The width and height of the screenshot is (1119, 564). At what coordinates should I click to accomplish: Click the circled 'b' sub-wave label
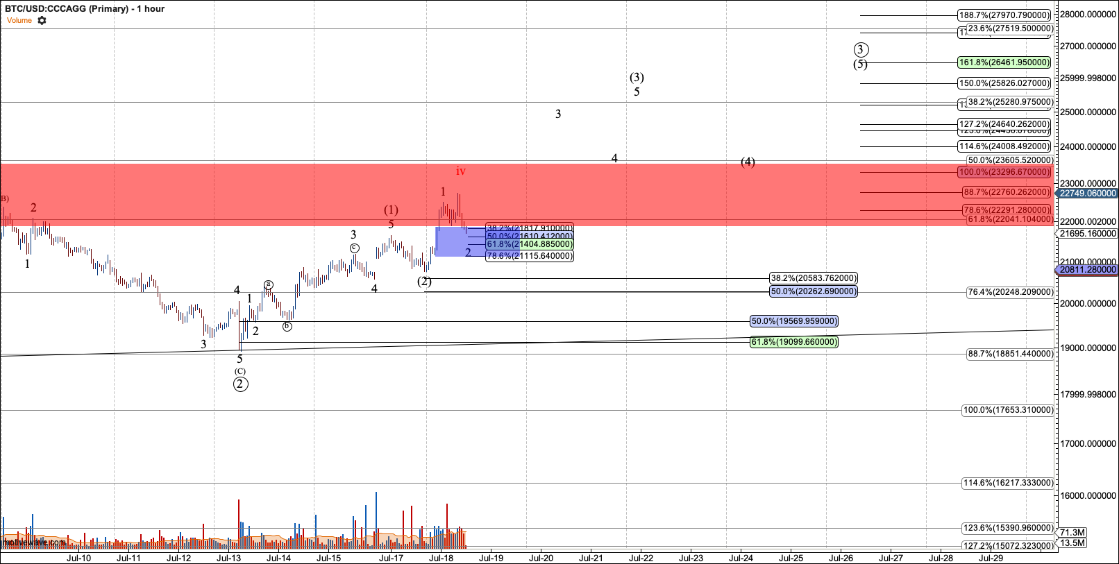click(287, 326)
